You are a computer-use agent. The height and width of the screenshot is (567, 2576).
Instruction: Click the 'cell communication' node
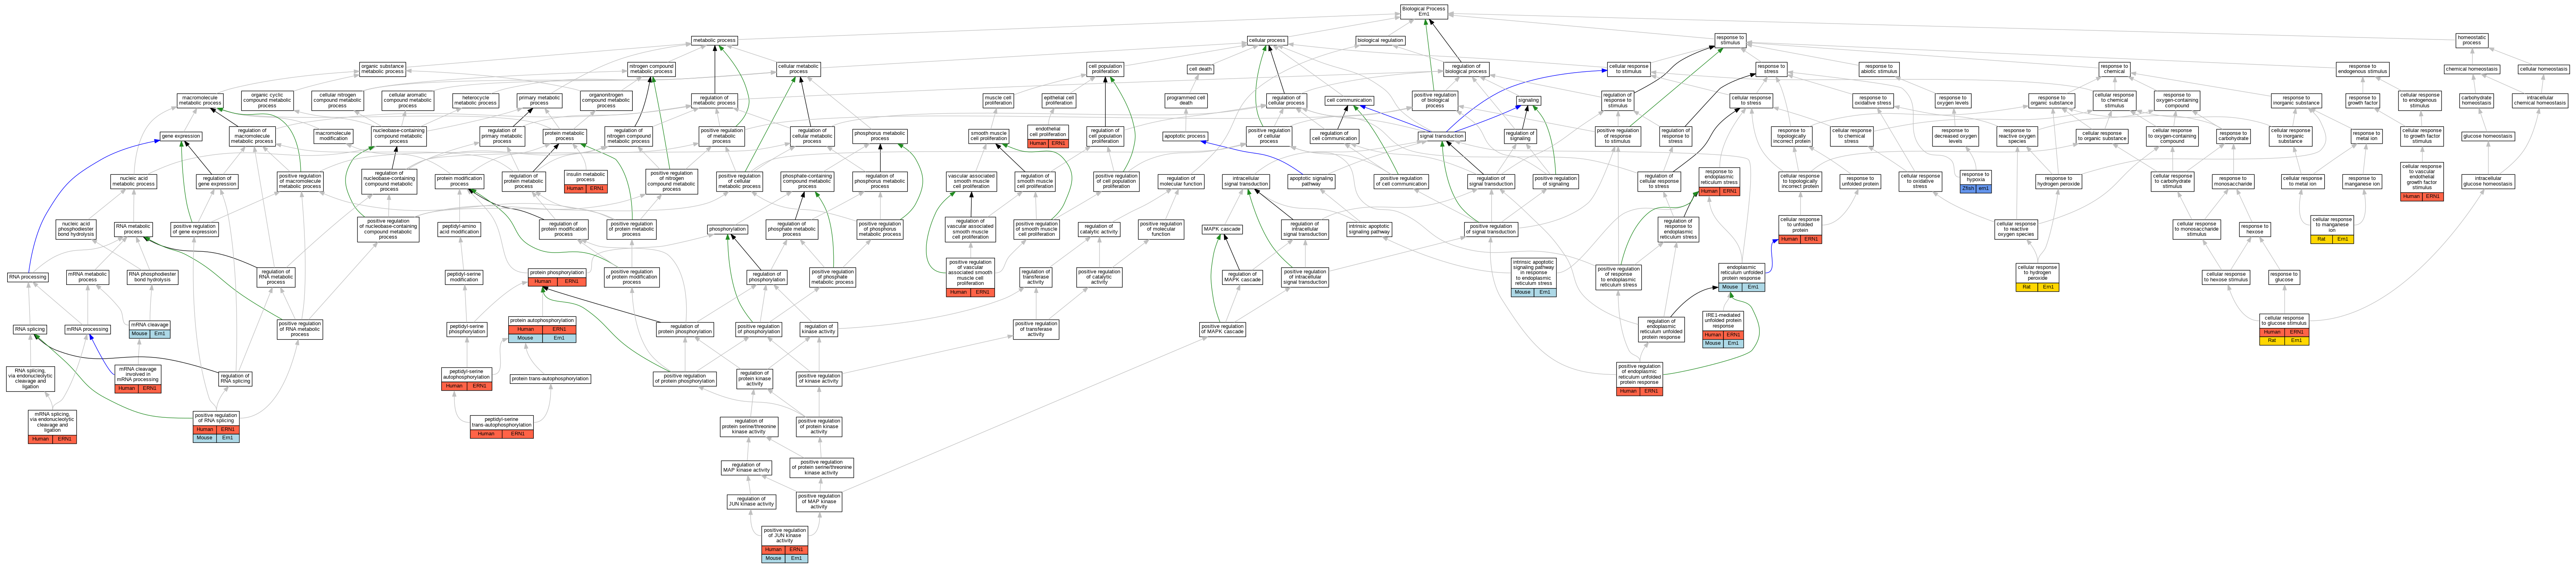pyautogui.click(x=1349, y=100)
